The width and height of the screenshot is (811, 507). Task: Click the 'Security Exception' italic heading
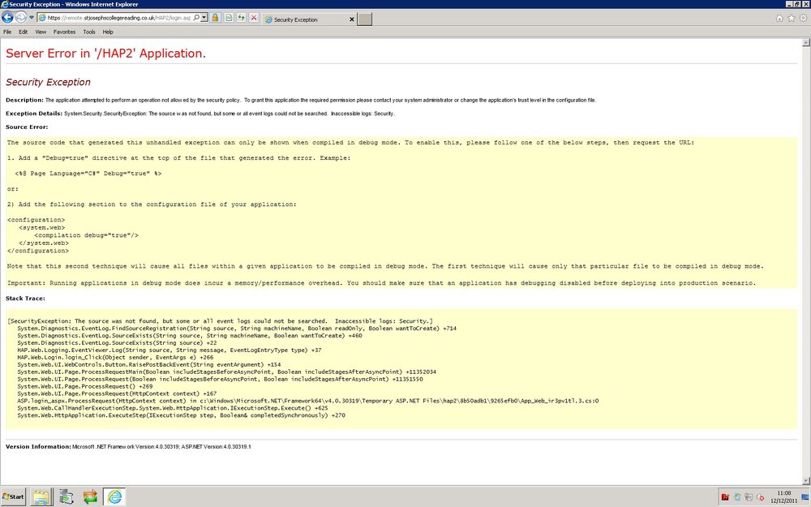[x=48, y=82]
